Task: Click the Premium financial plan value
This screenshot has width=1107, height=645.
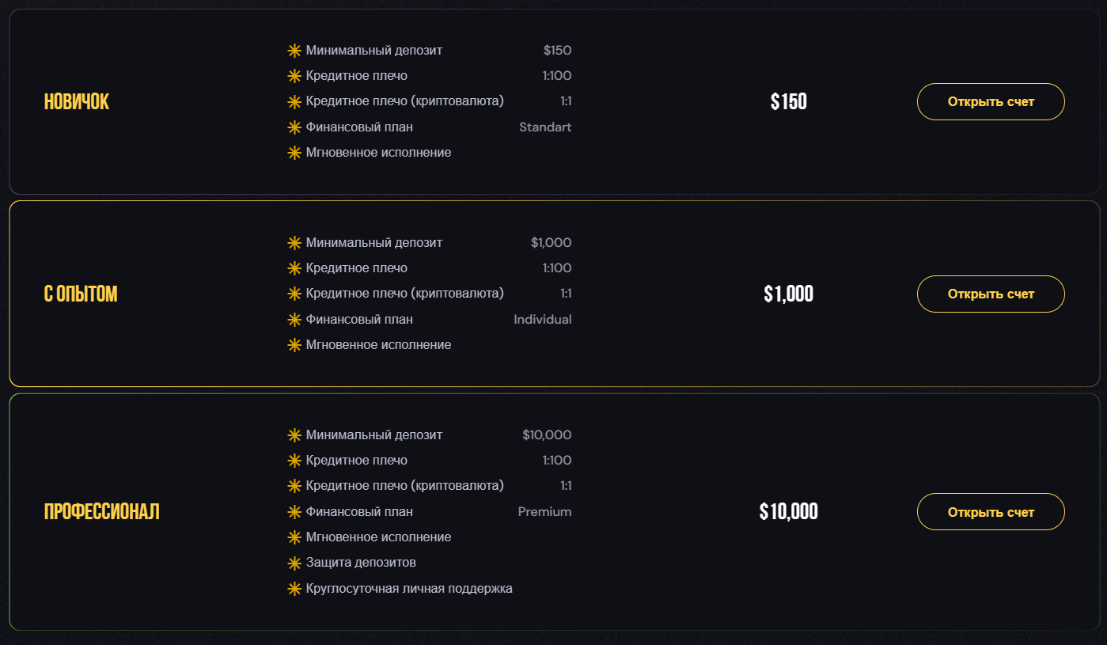Action: (545, 512)
